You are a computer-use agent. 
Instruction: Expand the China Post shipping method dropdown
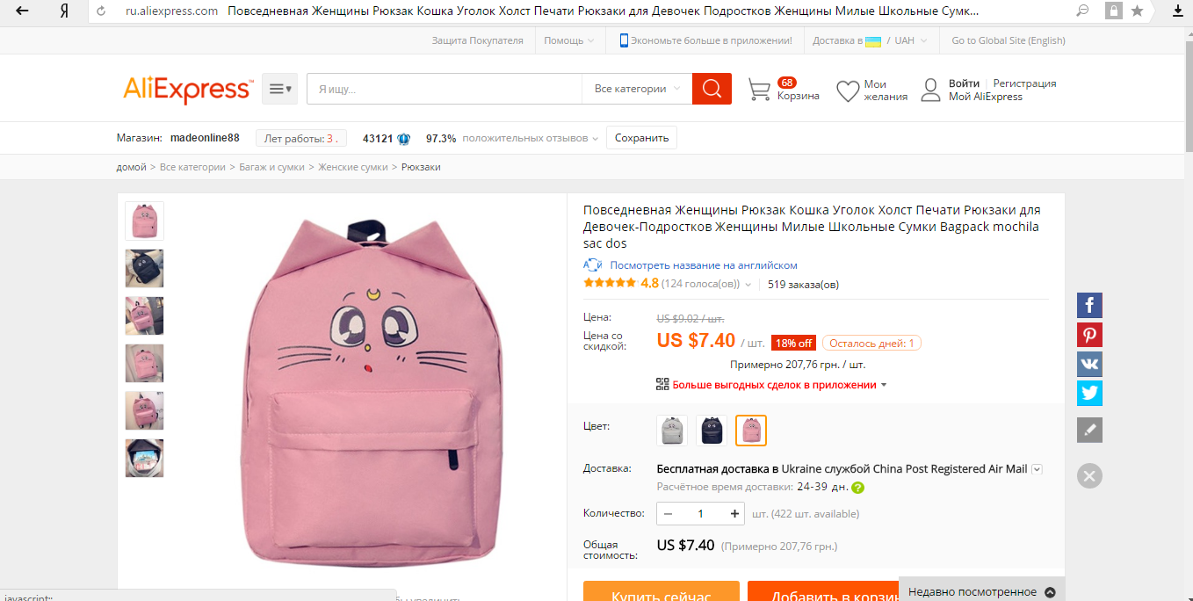[x=1037, y=469]
